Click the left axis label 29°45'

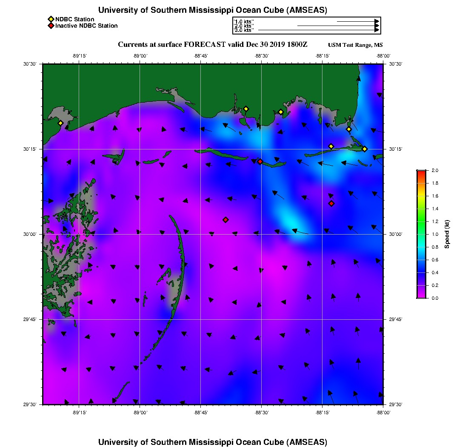click(30, 320)
